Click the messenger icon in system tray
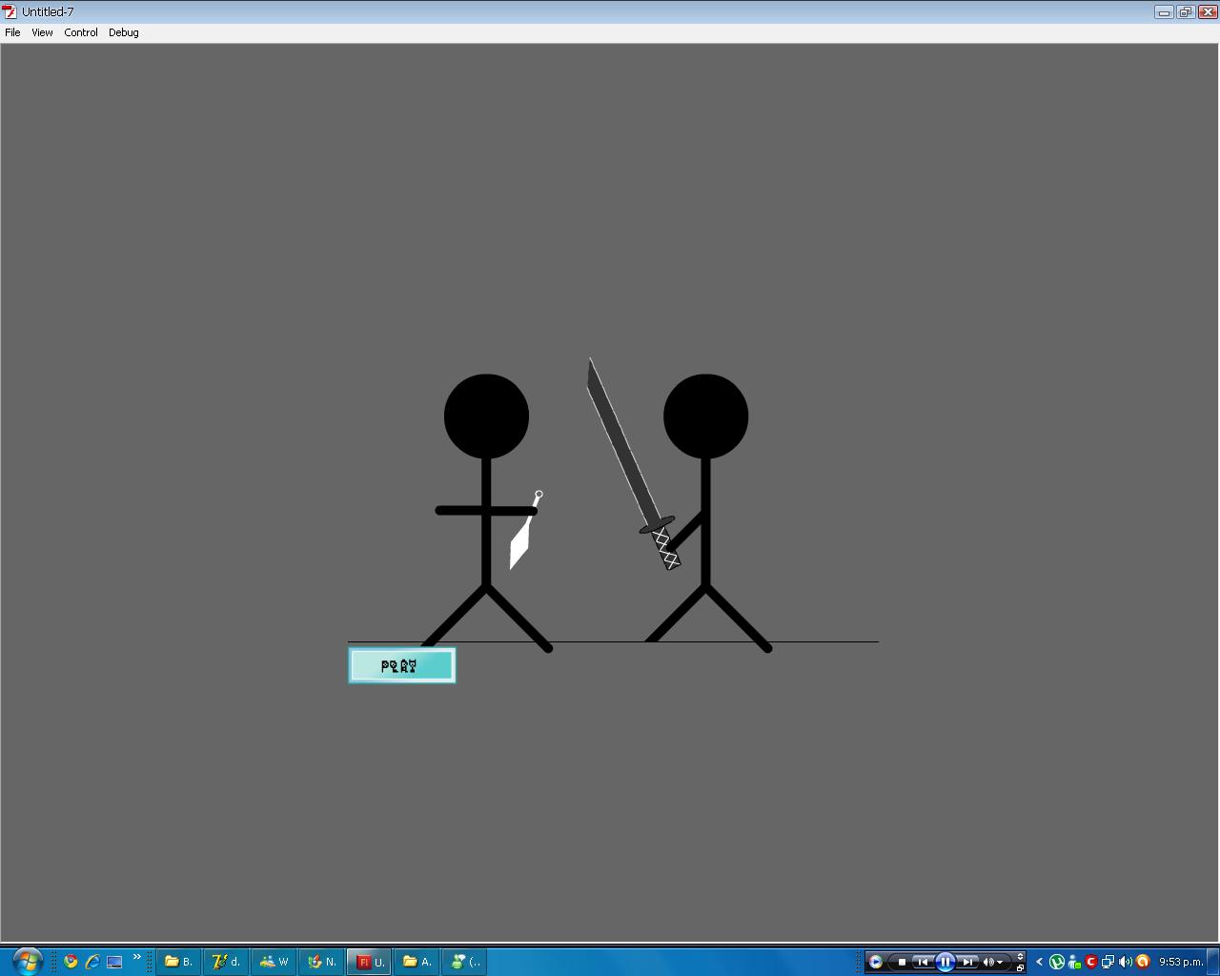This screenshot has height=976, width=1220. click(x=1074, y=962)
